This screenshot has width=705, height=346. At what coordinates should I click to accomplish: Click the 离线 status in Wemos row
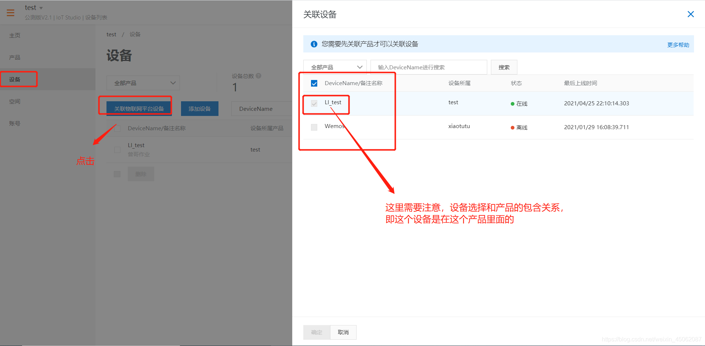pos(519,127)
